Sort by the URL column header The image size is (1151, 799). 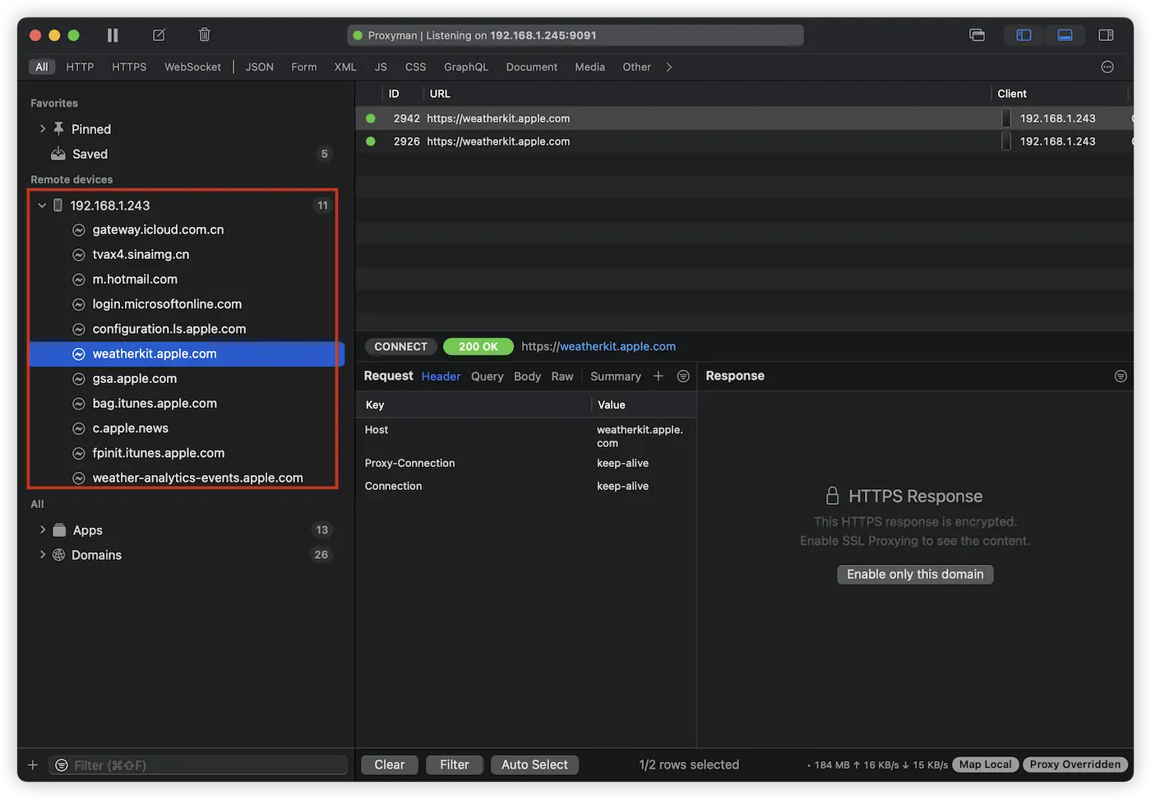pyautogui.click(x=440, y=94)
